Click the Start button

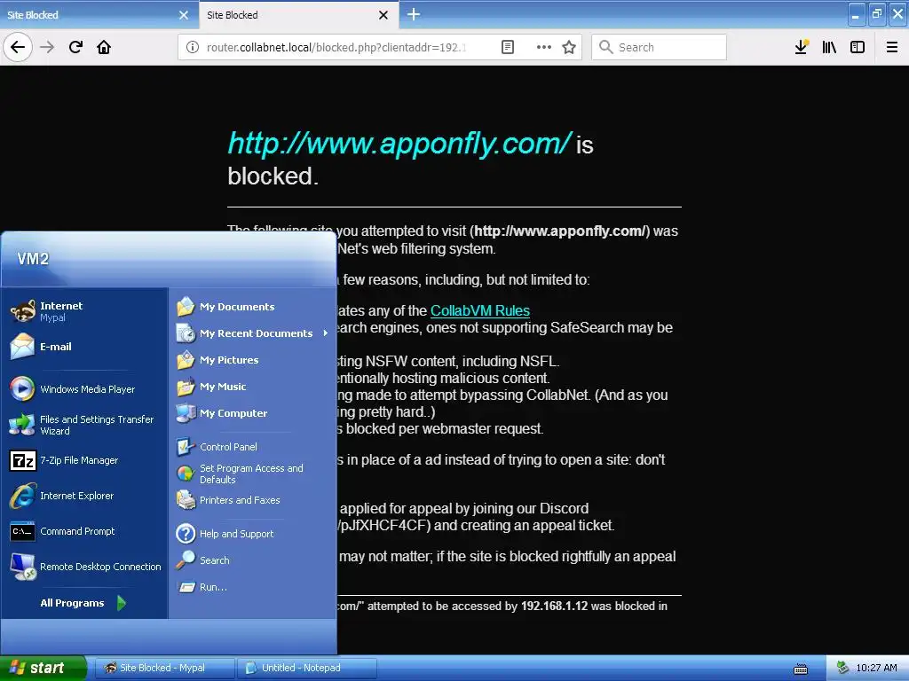click(x=43, y=668)
